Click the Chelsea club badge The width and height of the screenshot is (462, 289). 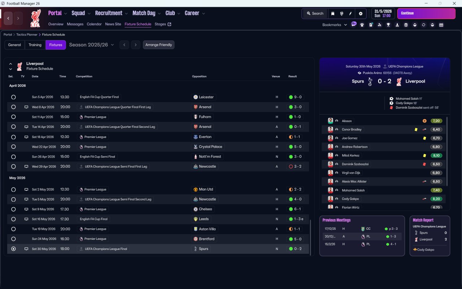(x=195, y=209)
